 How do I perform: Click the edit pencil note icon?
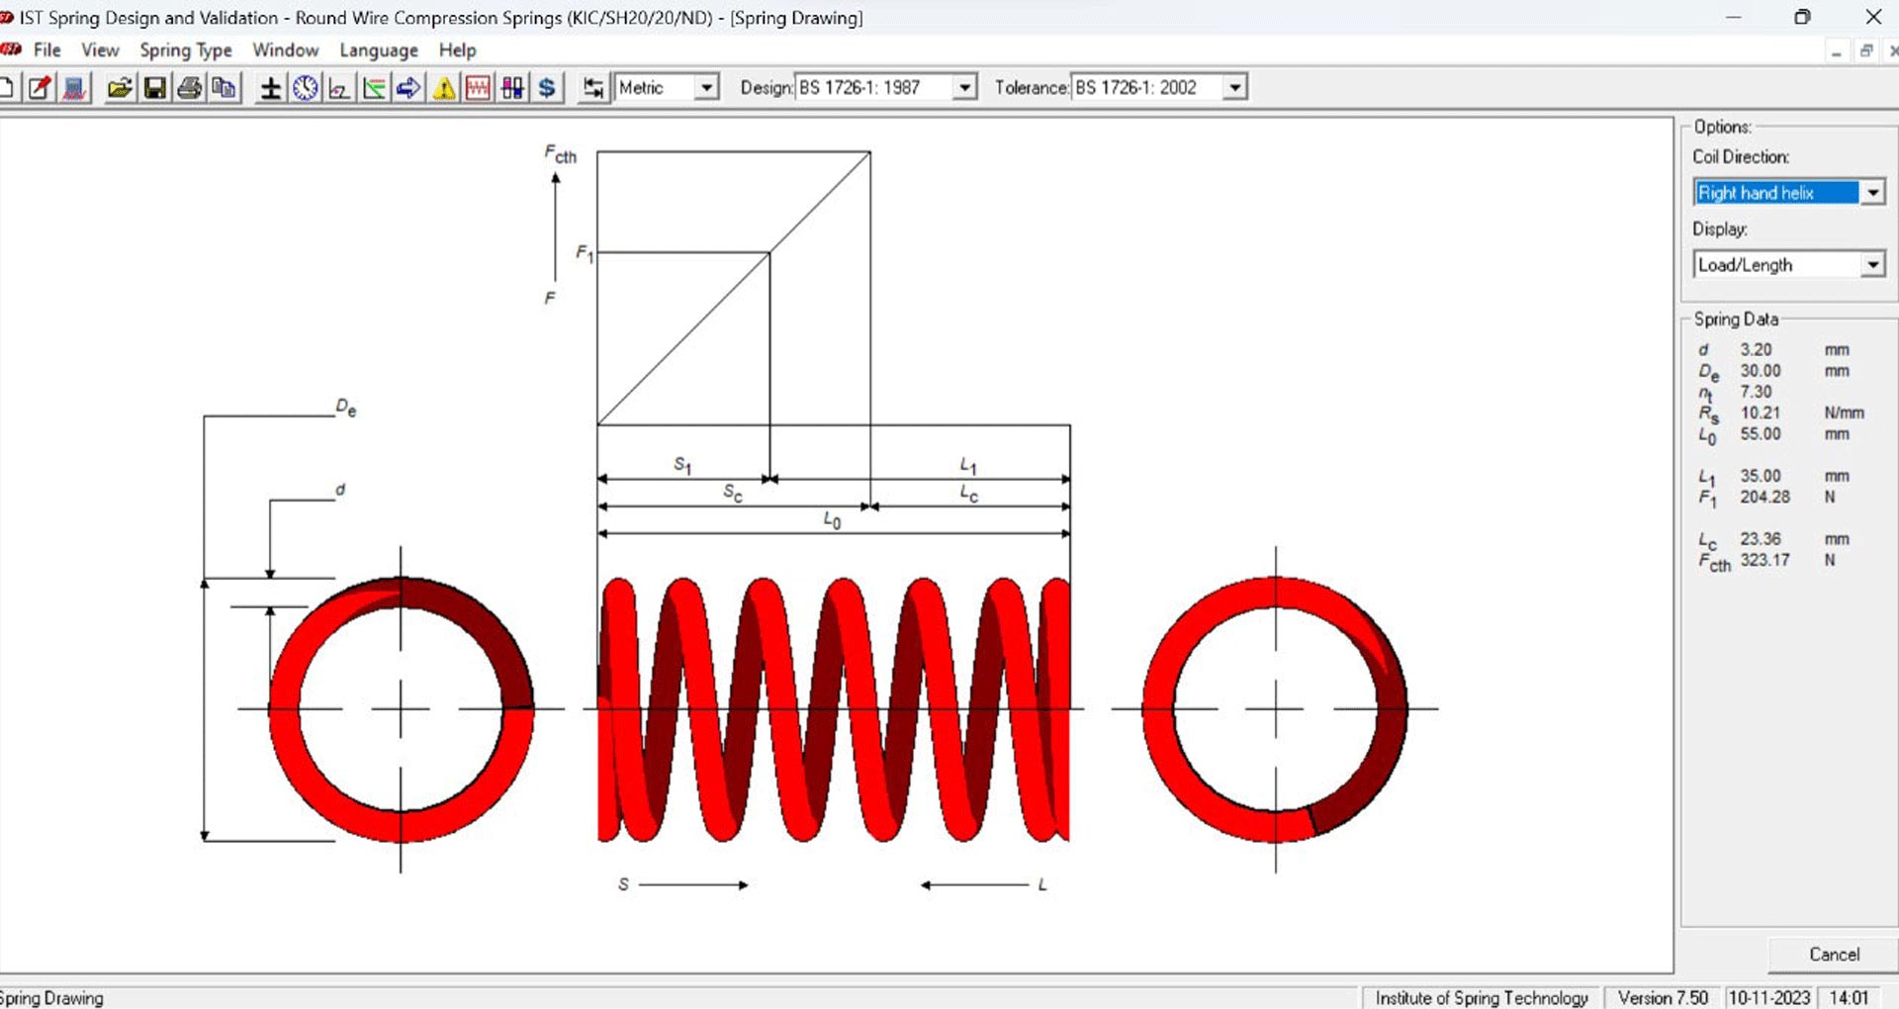click(x=40, y=88)
